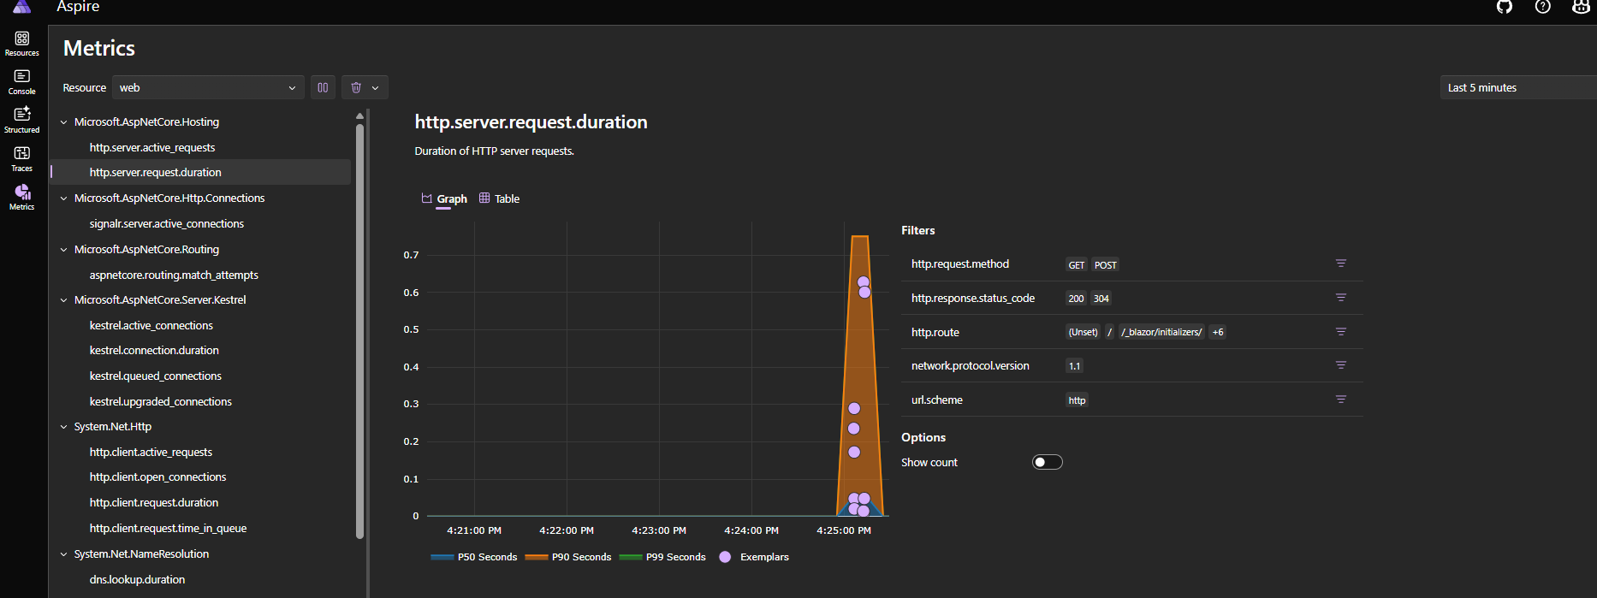
Task: Toggle the Show count switch
Action: click(1048, 462)
